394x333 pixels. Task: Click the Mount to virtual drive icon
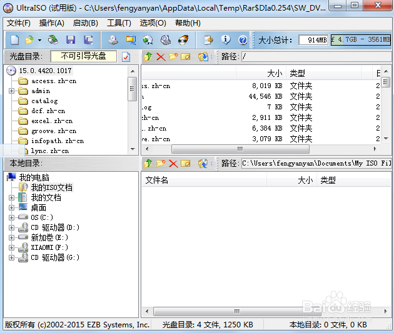[166, 40]
